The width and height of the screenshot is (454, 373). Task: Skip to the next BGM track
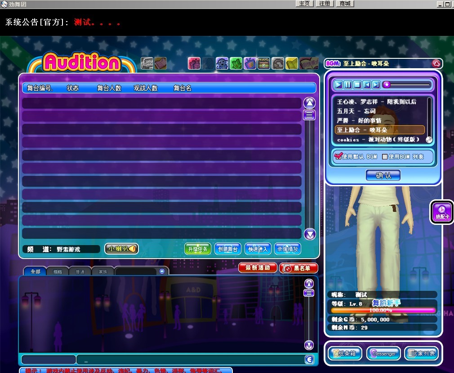pos(376,84)
